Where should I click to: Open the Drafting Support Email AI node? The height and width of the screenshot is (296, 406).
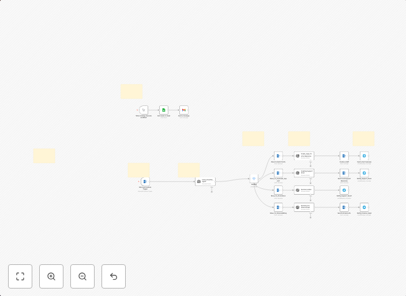pos(304,173)
